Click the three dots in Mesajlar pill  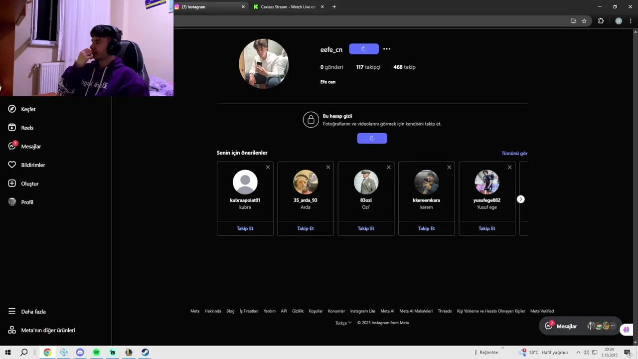tap(613, 326)
